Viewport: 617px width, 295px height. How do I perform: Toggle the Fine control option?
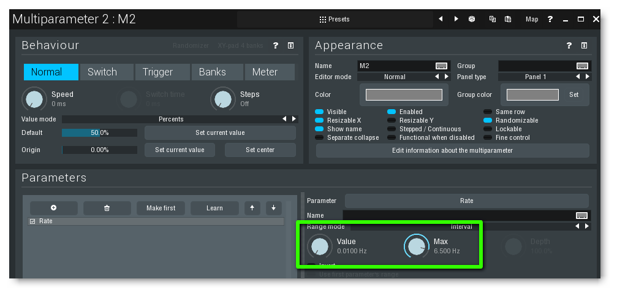click(x=488, y=138)
